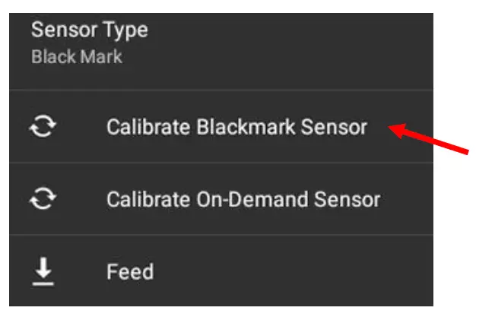Select the refresh icon in the On-Demand row
Image resolution: width=495 pixels, height=317 pixels.
pyautogui.click(x=43, y=200)
